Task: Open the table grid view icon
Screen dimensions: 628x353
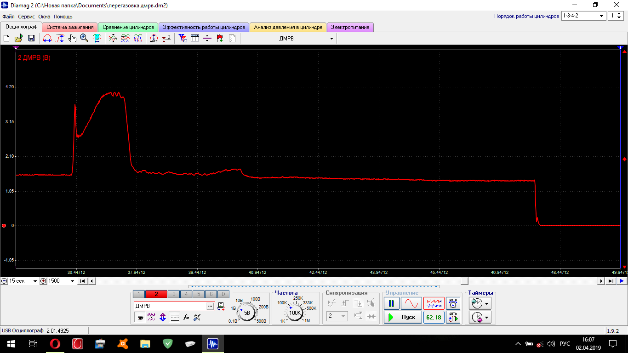Action: (195, 39)
